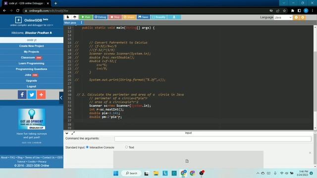Fold the code at line 12
The width and height of the screenshot is (317, 178).
[x=73, y=28]
